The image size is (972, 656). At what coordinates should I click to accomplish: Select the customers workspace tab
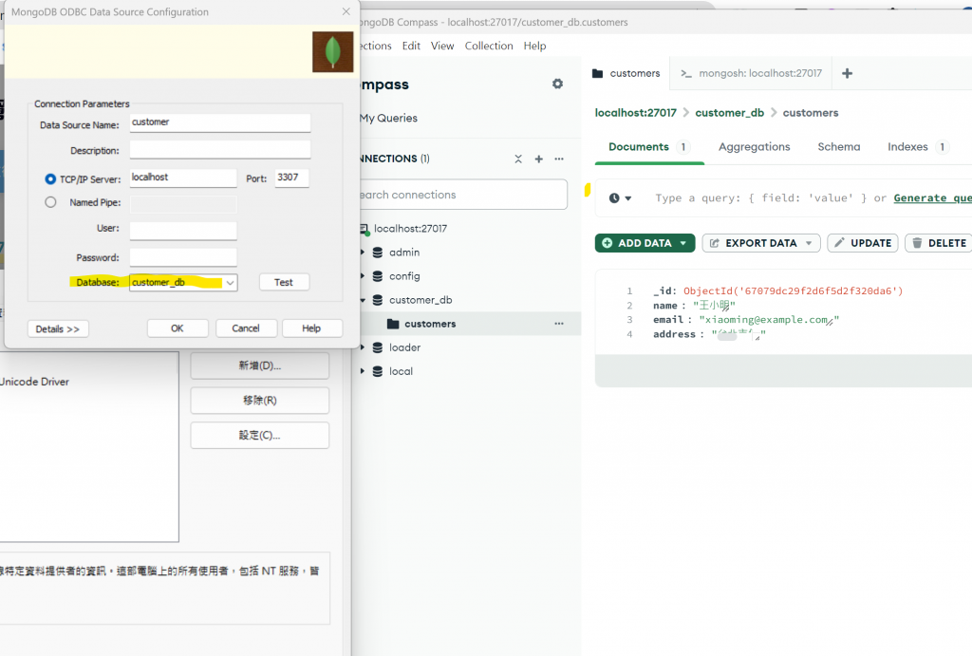pyautogui.click(x=626, y=73)
